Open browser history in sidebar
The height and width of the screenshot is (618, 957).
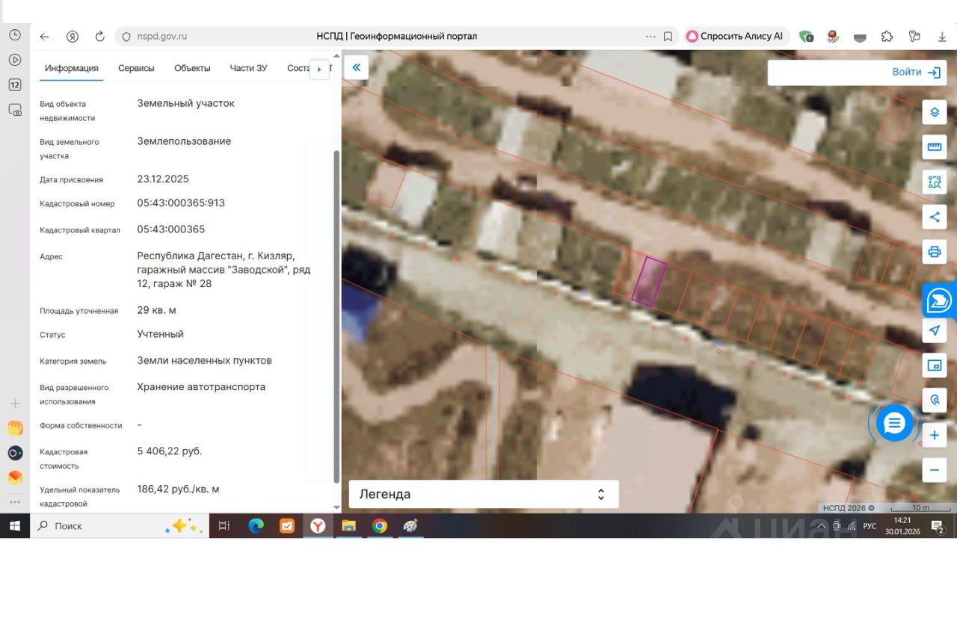[15, 34]
